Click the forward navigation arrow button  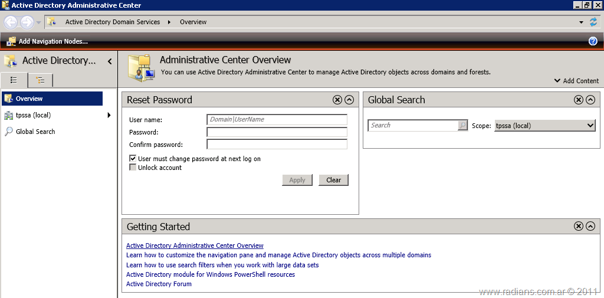pos(27,22)
